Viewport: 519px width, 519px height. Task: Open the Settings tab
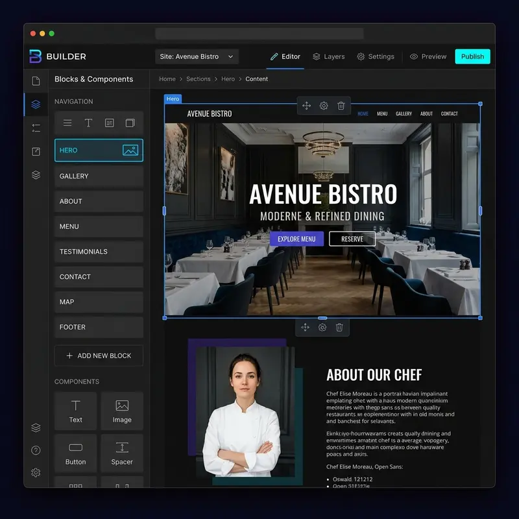click(x=376, y=56)
